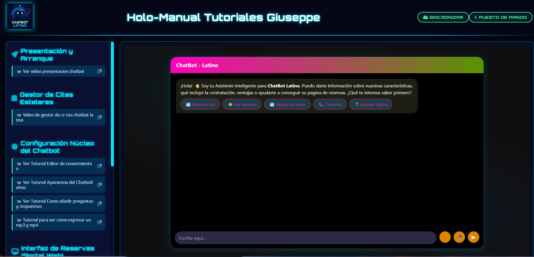Click the copy icon on Como añadir preguntas y respuestas
This screenshot has width=534, height=257.
pos(100,203)
